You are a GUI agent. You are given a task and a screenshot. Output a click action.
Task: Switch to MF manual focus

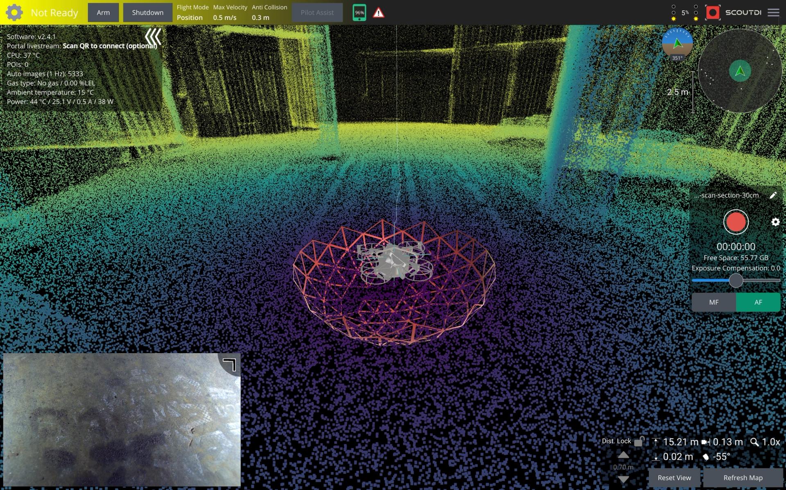pos(714,302)
